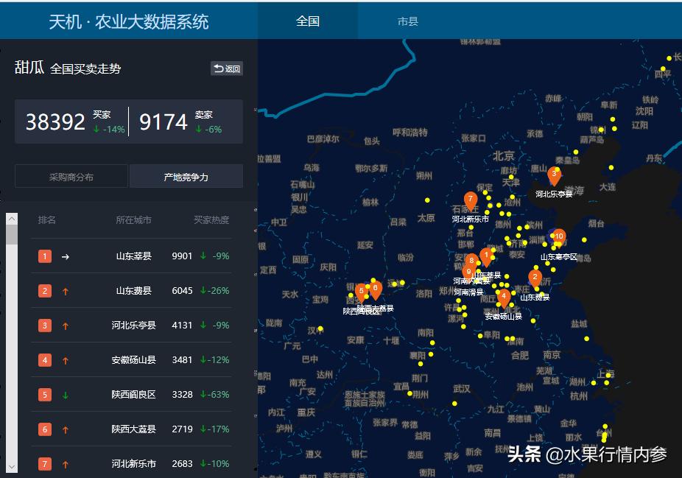The height and width of the screenshot is (478, 682).
Task: Click the 安徽砀山县 marker 4 on map
Action: tap(504, 295)
